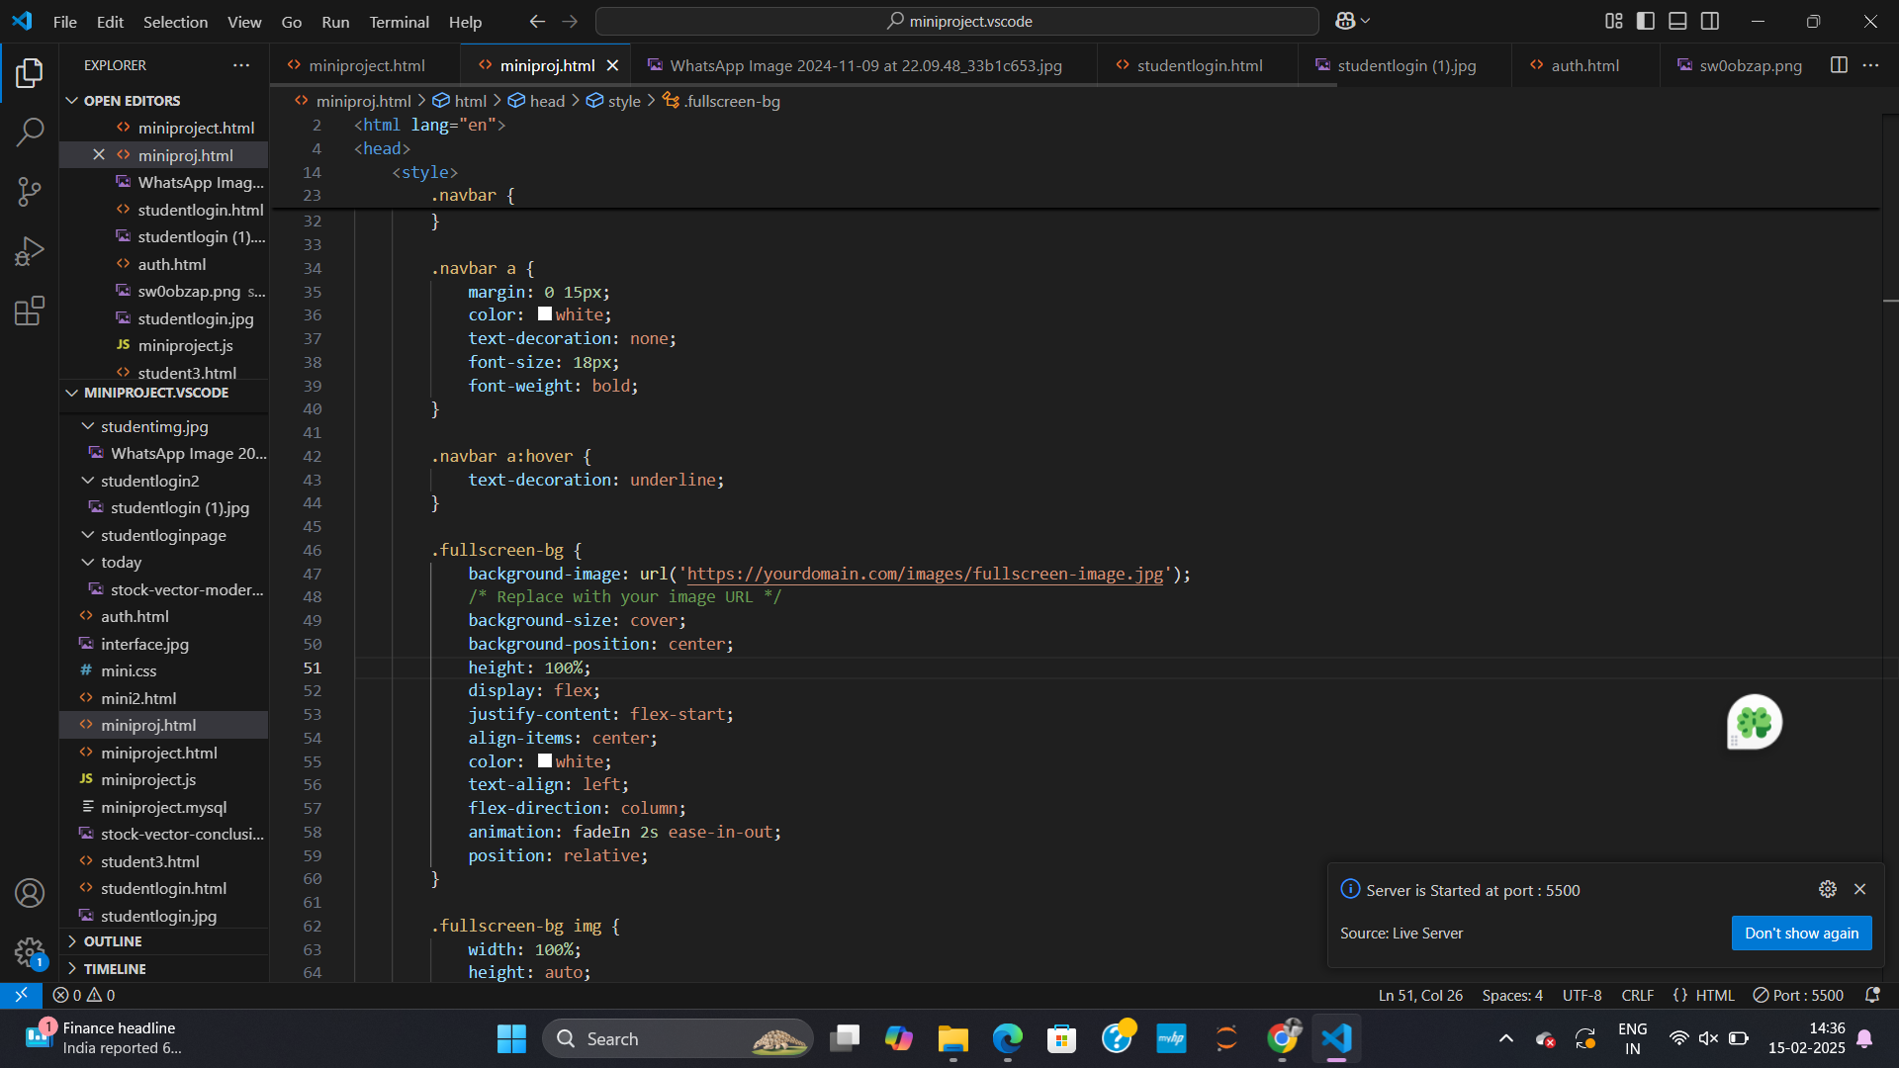Image resolution: width=1899 pixels, height=1068 pixels.
Task: Click the Port : 5500 status item
Action: point(1798,995)
